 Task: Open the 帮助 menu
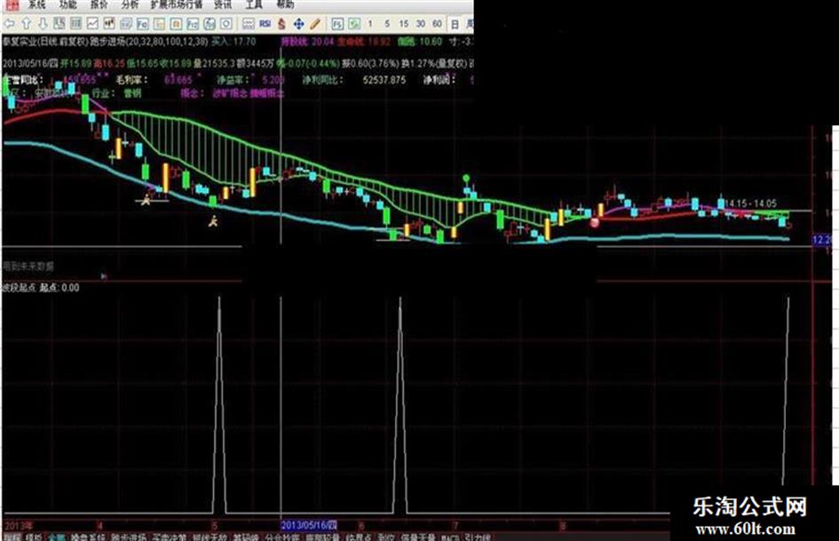285,4
